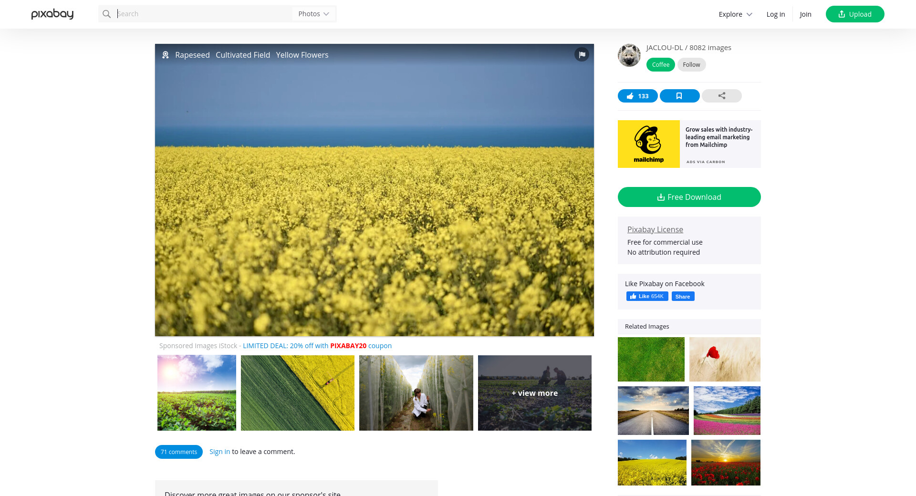This screenshot has height=496, width=916.
Task: Open related image of road under clouds
Action: pyautogui.click(x=653, y=411)
